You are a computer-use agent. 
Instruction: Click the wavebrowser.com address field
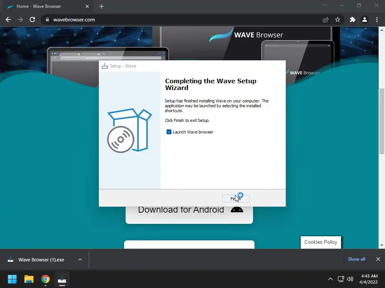182,19
